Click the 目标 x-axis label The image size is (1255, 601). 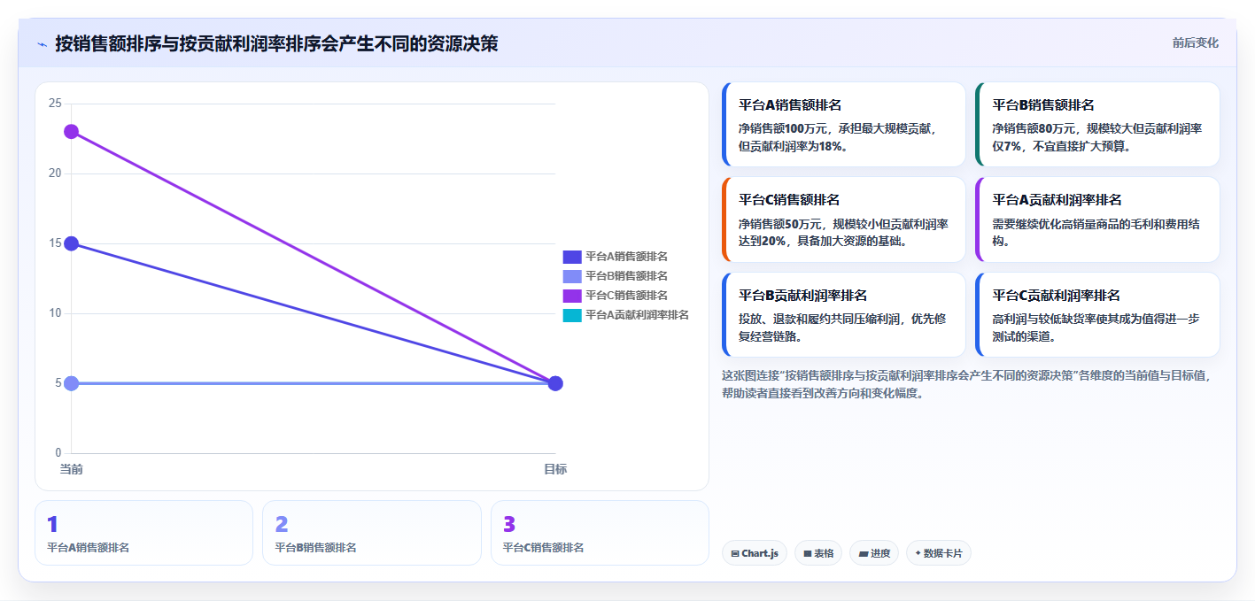555,469
